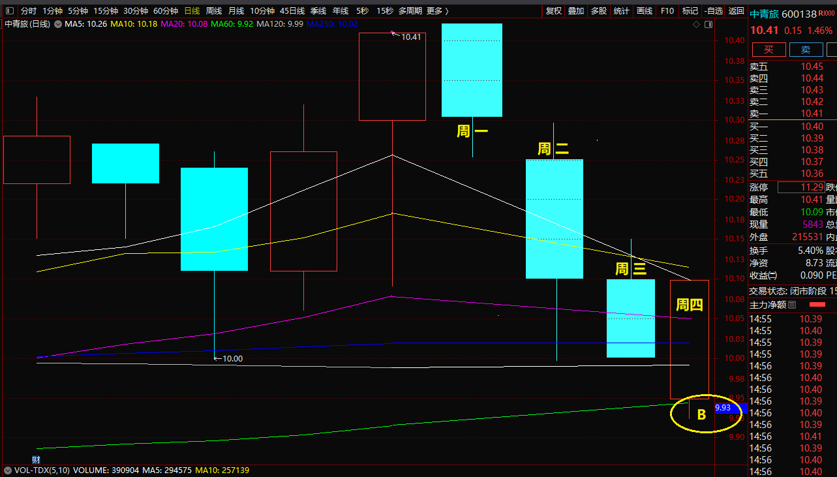This screenshot has width=837, height=477.
Task: Select the 月线 monthly period tab
Action: pos(236,11)
